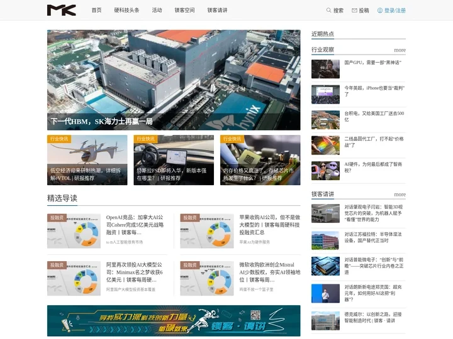
Task: Click the 精选导读 section heading
Action: click(x=62, y=198)
